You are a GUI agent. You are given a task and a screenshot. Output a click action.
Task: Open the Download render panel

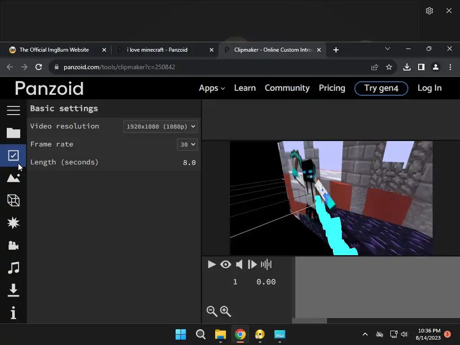13,290
